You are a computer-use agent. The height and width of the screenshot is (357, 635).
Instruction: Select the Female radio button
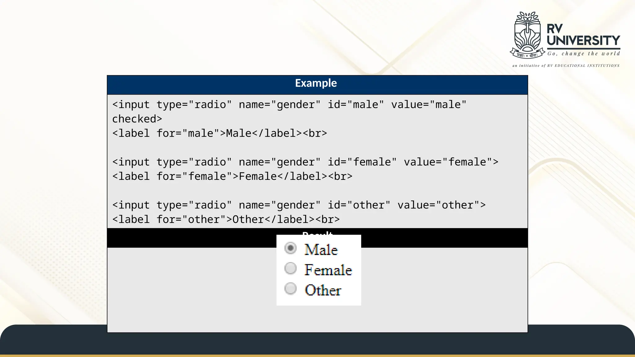click(291, 268)
